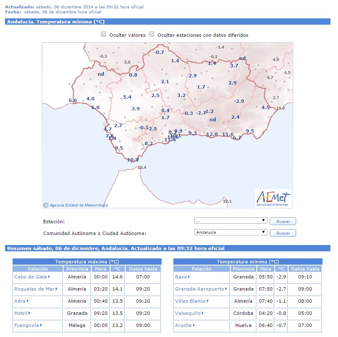Click the -2.9 temperature marker on the map
This screenshot has height=337, width=338.
coord(239,101)
